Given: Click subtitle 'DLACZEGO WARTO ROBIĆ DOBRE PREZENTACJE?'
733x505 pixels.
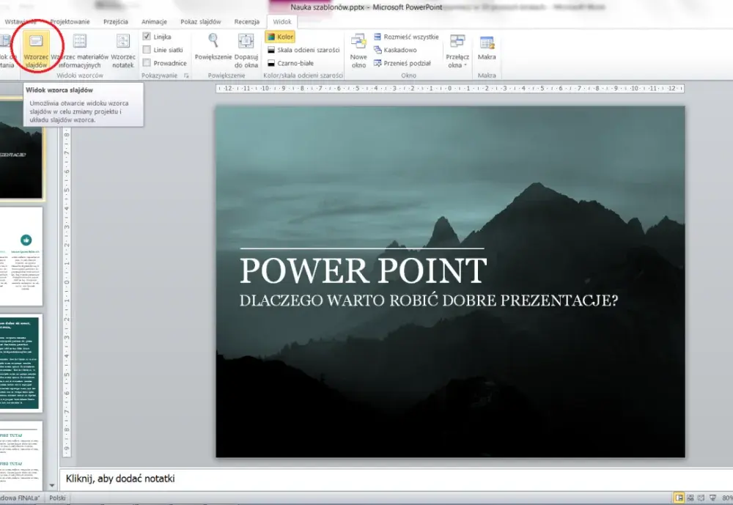Looking at the screenshot, I should coord(429,301).
